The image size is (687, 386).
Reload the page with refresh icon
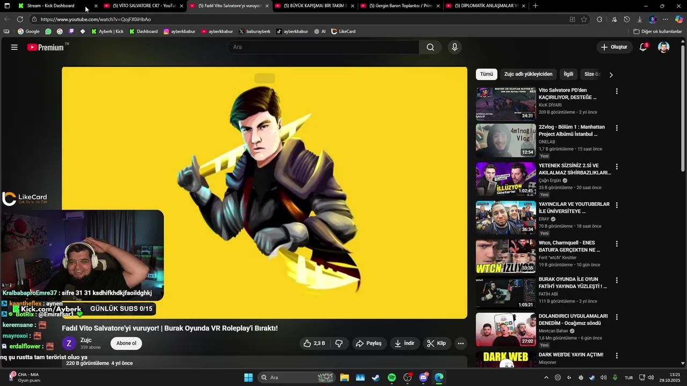[x=20, y=19]
